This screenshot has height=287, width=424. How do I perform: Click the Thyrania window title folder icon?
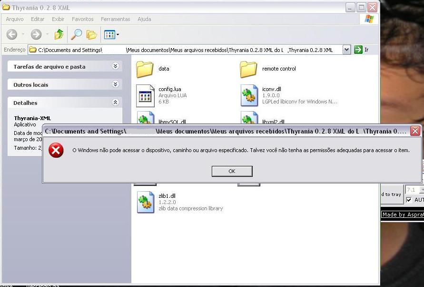pos(6,7)
